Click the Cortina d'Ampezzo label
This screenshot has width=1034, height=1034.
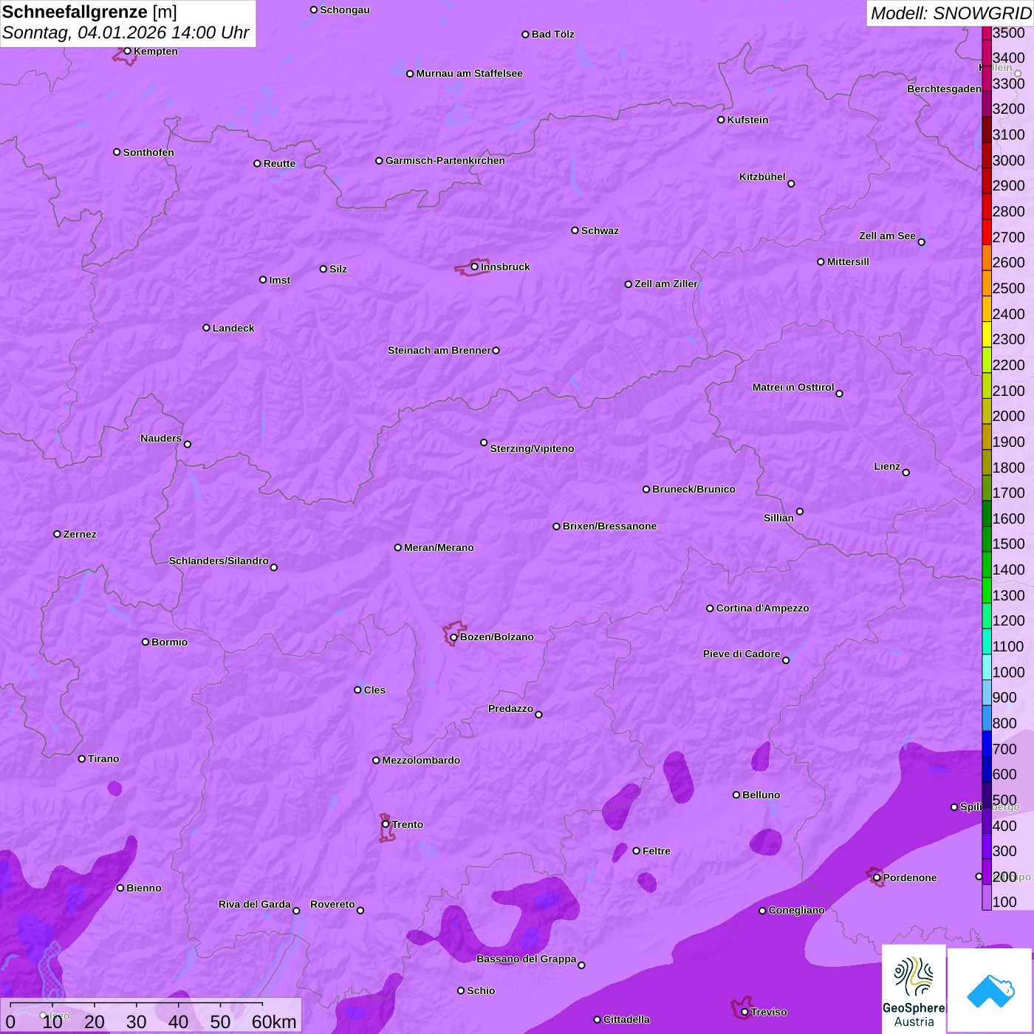coord(762,608)
